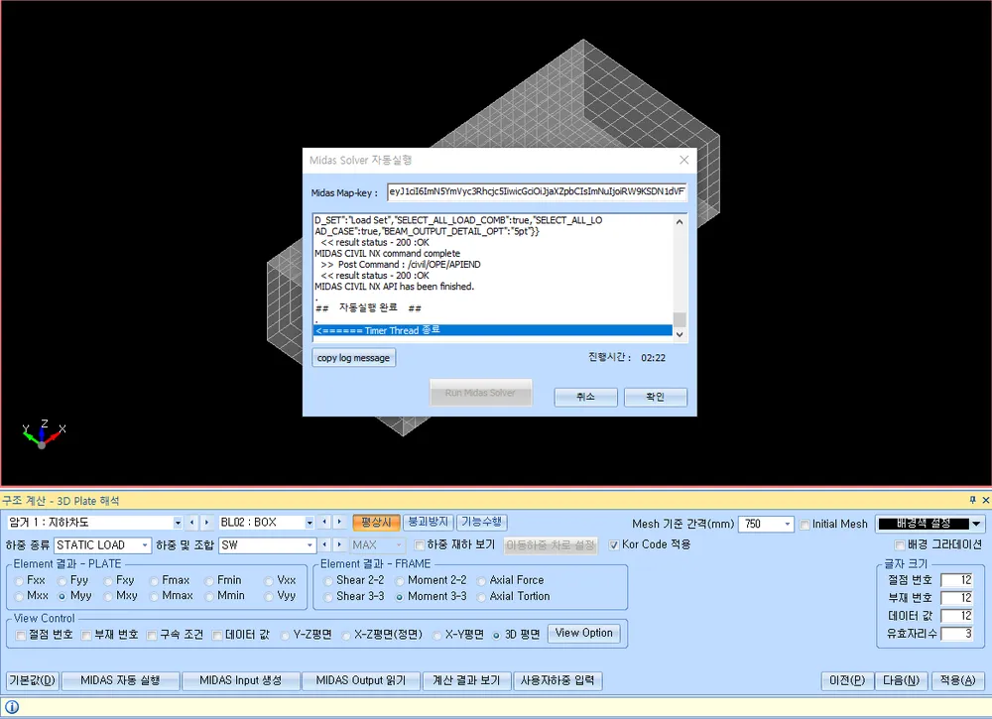This screenshot has height=719, width=992.
Task: Select X-Y평면 view radio
Action: pos(437,635)
